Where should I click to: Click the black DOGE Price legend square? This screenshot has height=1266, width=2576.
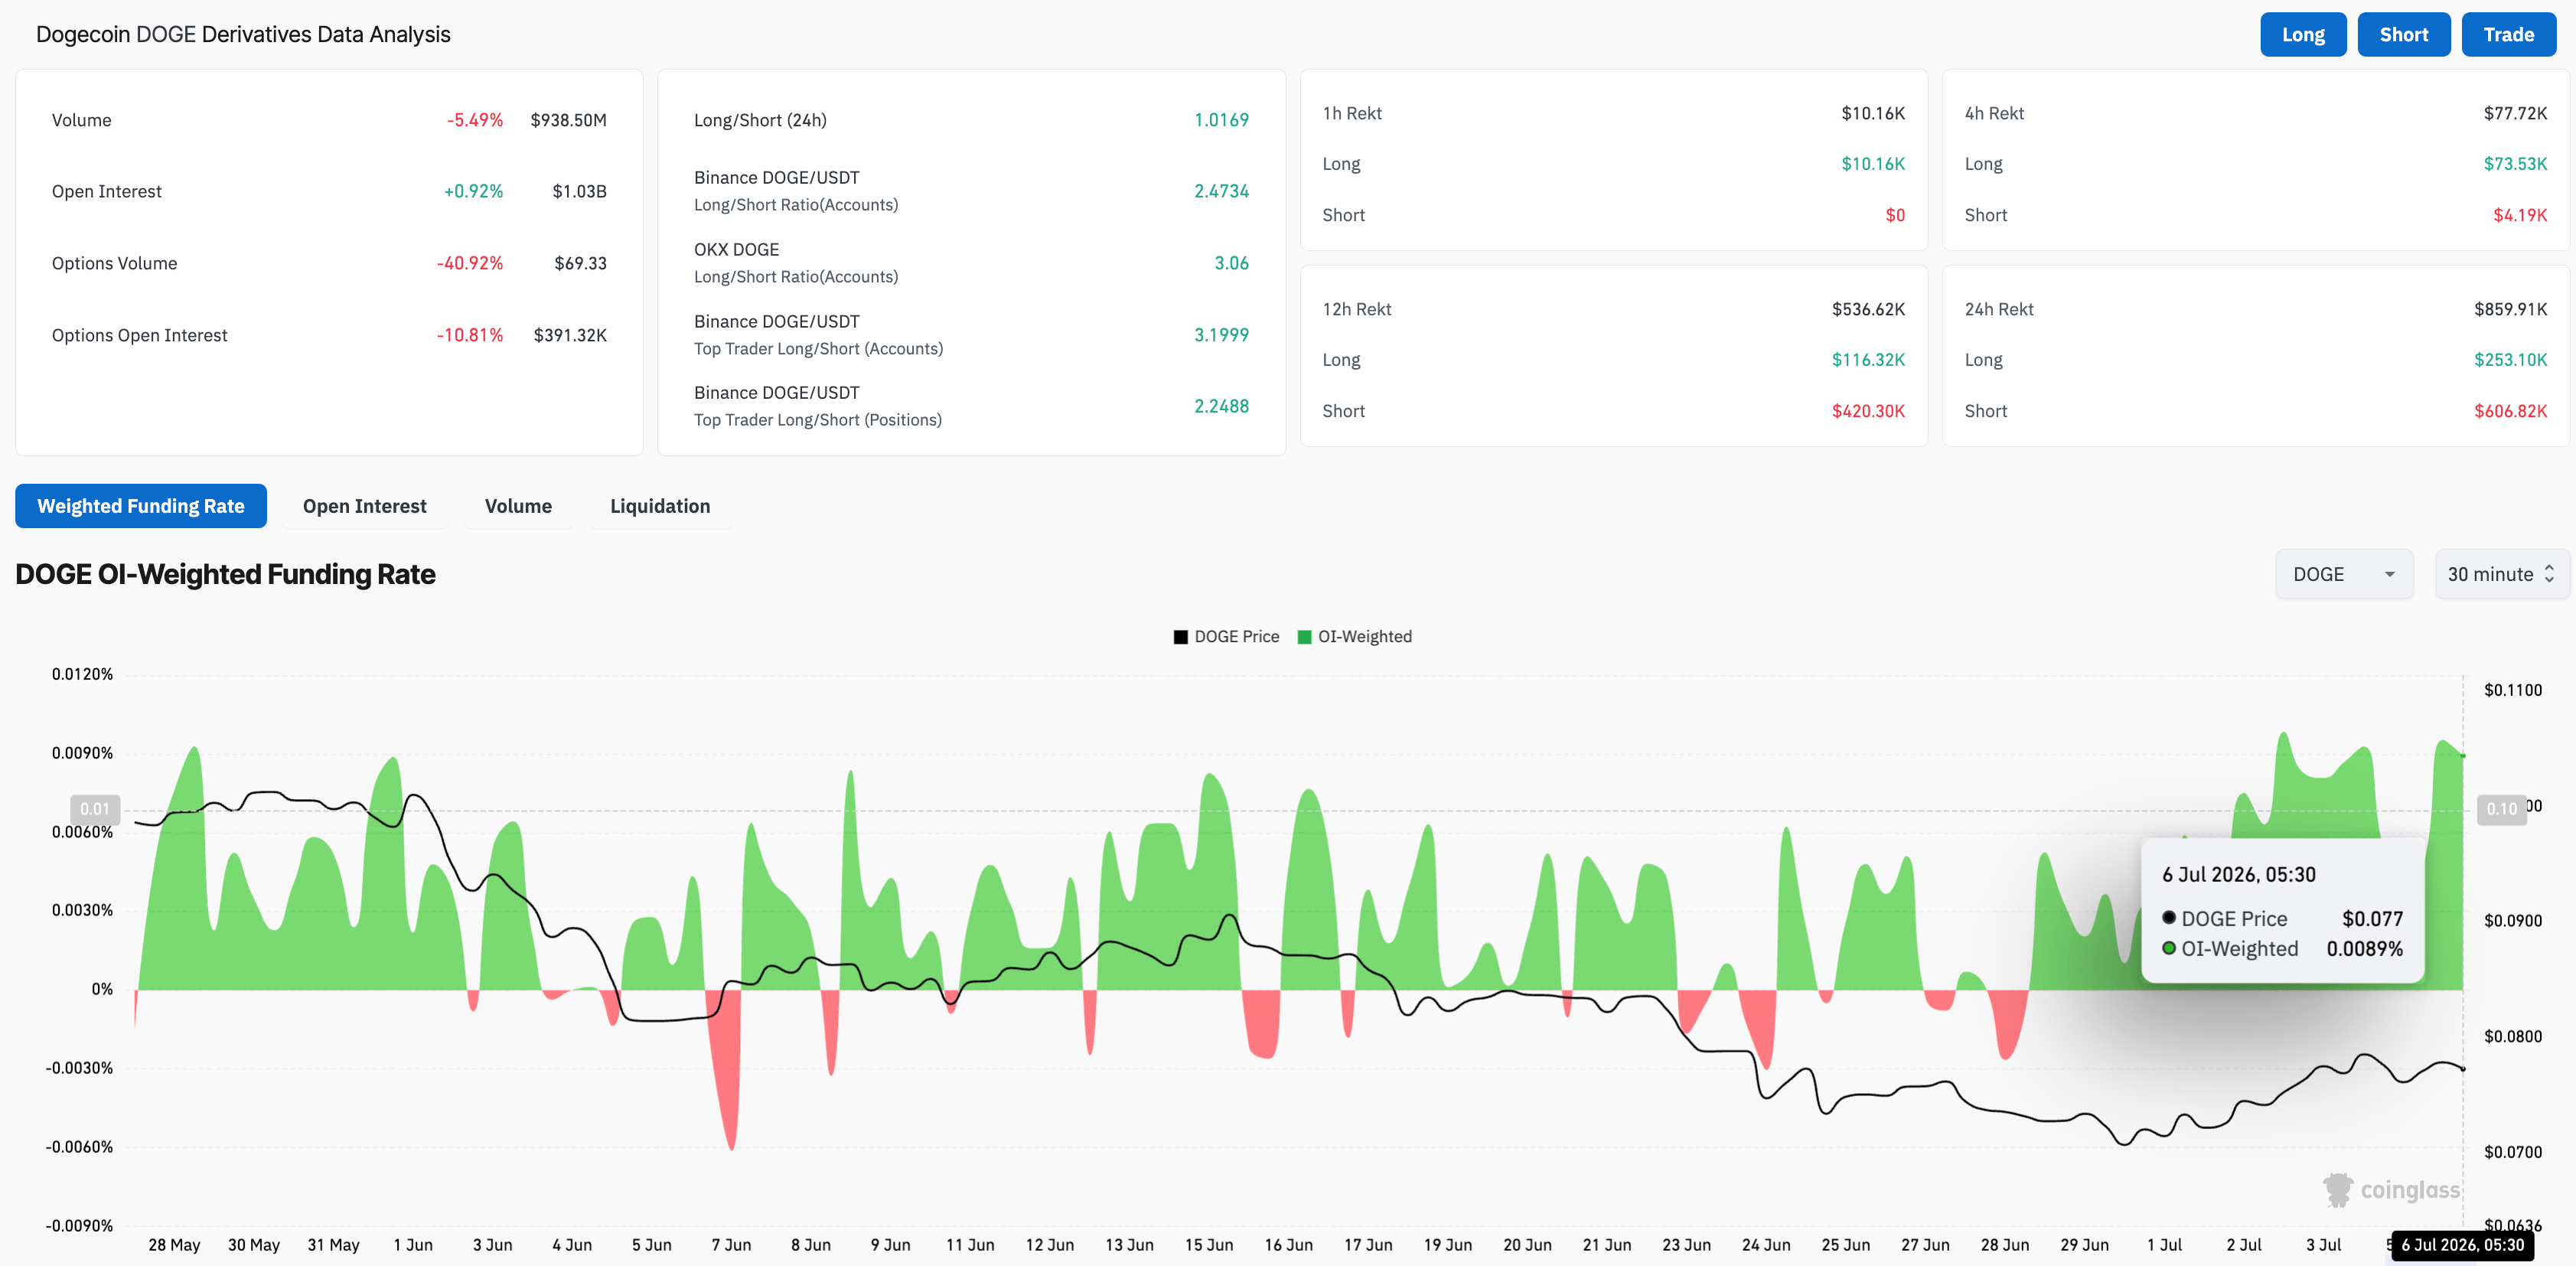pos(1181,637)
